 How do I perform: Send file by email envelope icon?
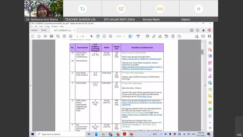203,37
